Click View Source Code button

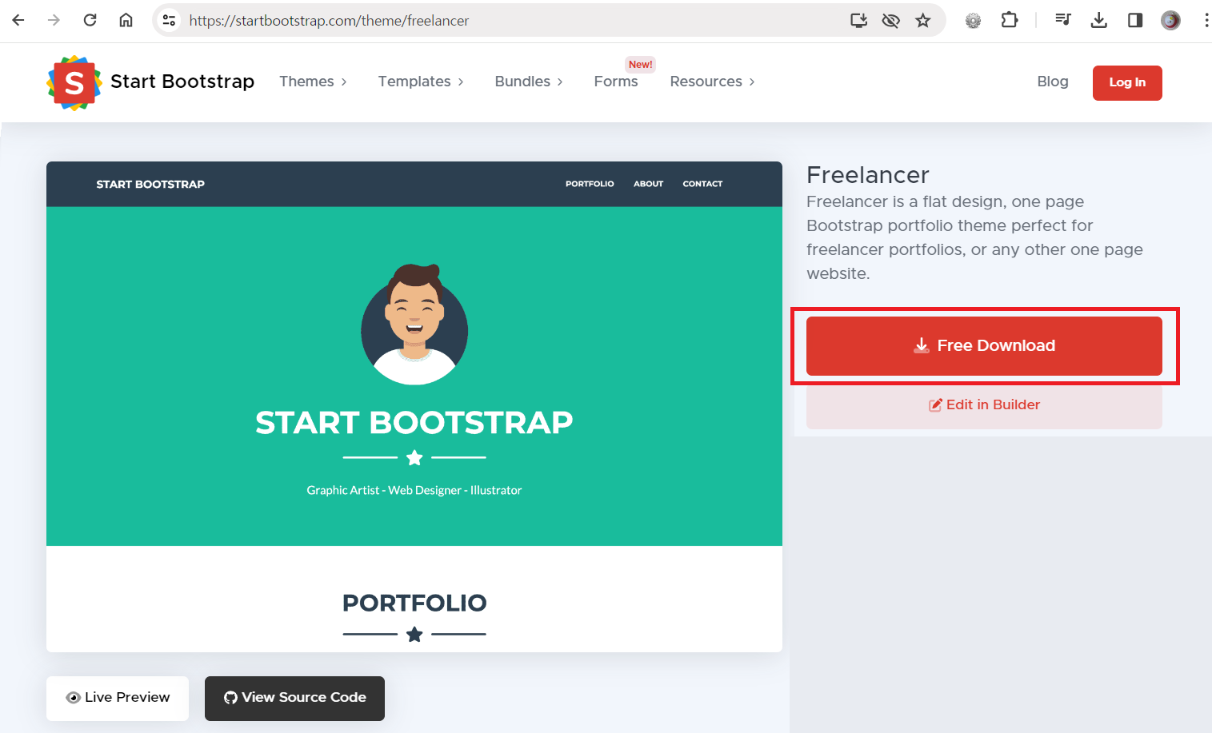[x=294, y=698]
